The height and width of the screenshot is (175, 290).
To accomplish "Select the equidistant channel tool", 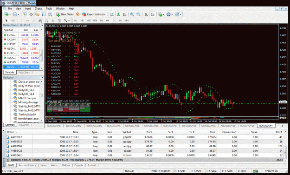I will (x=40, y=20).
